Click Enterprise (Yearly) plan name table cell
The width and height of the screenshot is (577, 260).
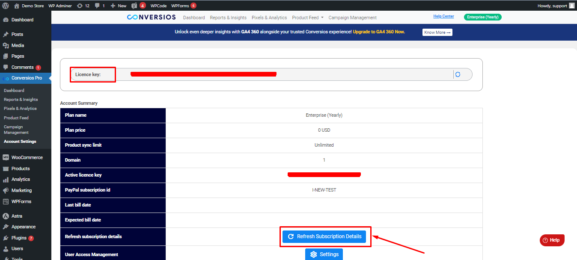[324, 115]
